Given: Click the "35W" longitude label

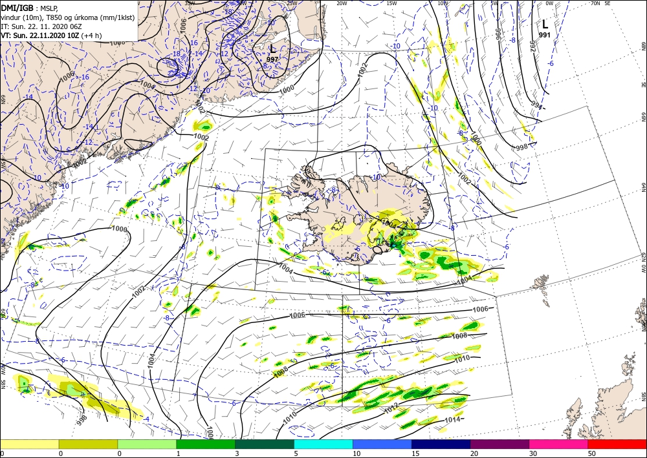Looking at the screenshot, I should click(x=190, y=3).
